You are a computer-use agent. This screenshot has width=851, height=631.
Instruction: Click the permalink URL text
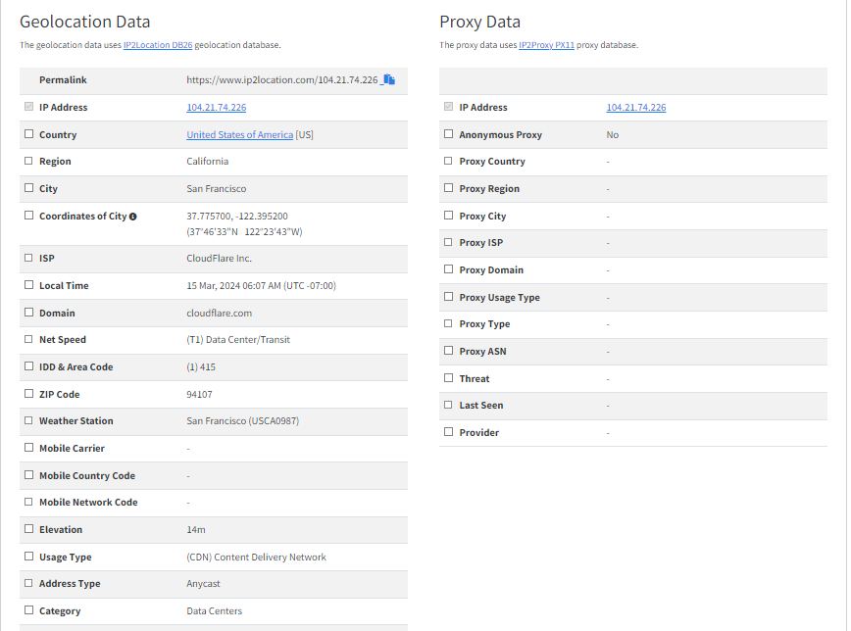pyautogui.click(x=281, y=80)
